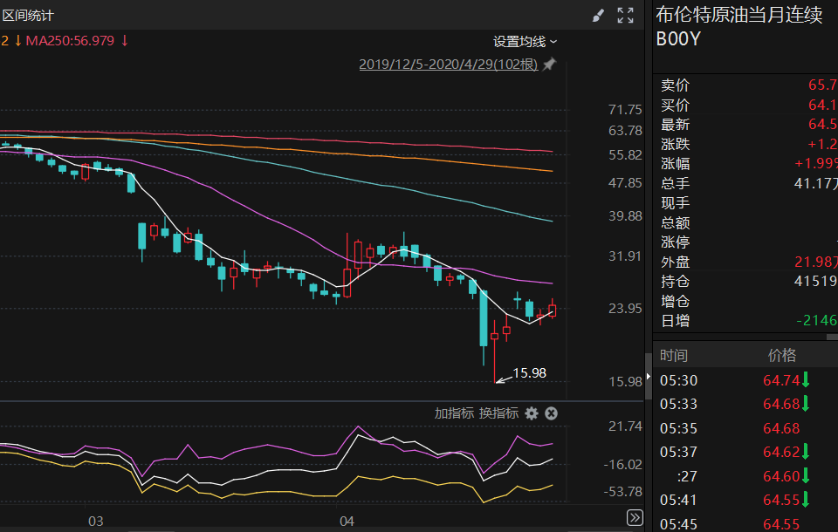
Task: Select the 布伦特原油当月连续 title
Action: [739, 15]
